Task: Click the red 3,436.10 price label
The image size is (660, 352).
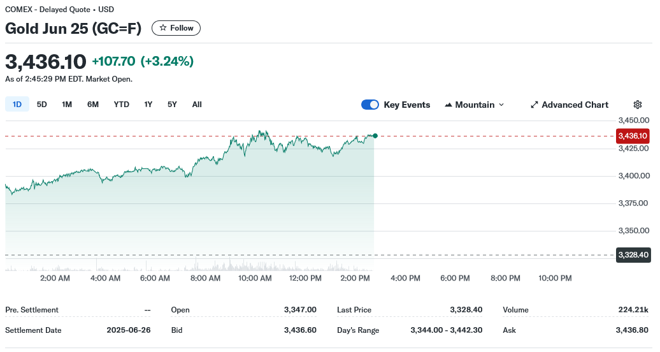Action: [633, 136]
